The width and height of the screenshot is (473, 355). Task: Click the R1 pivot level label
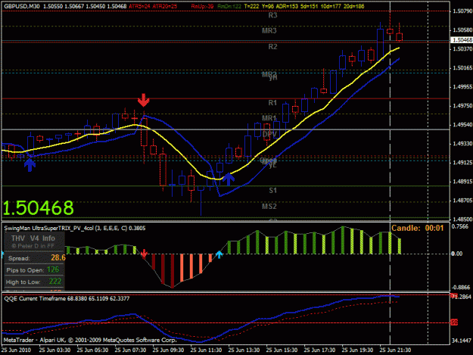tap(272, 103)
